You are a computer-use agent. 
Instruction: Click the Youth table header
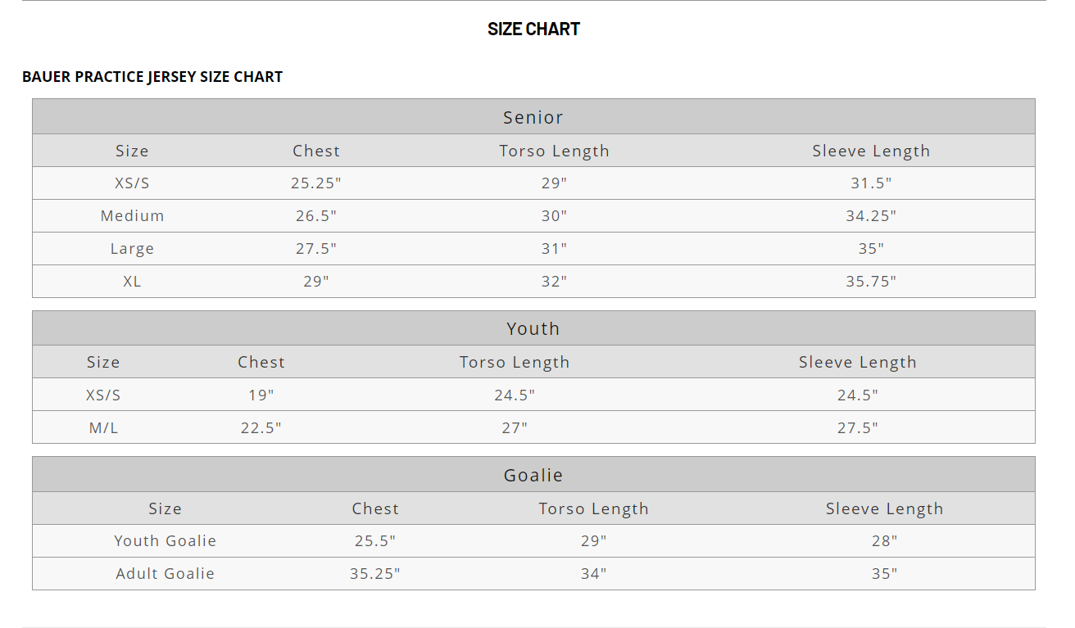tap(533, 329)
